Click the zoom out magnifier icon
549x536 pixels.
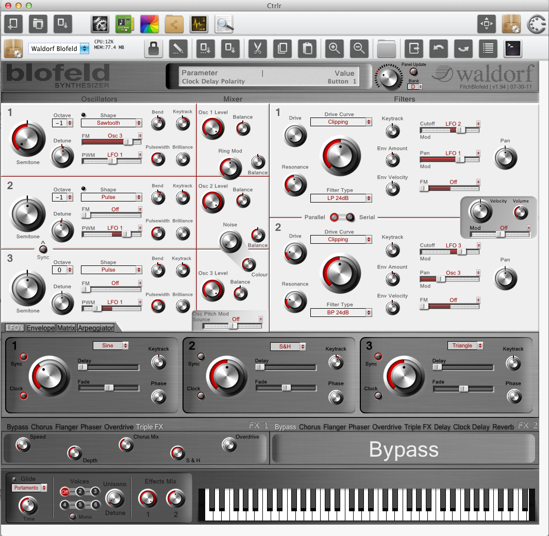pos(359,49)
